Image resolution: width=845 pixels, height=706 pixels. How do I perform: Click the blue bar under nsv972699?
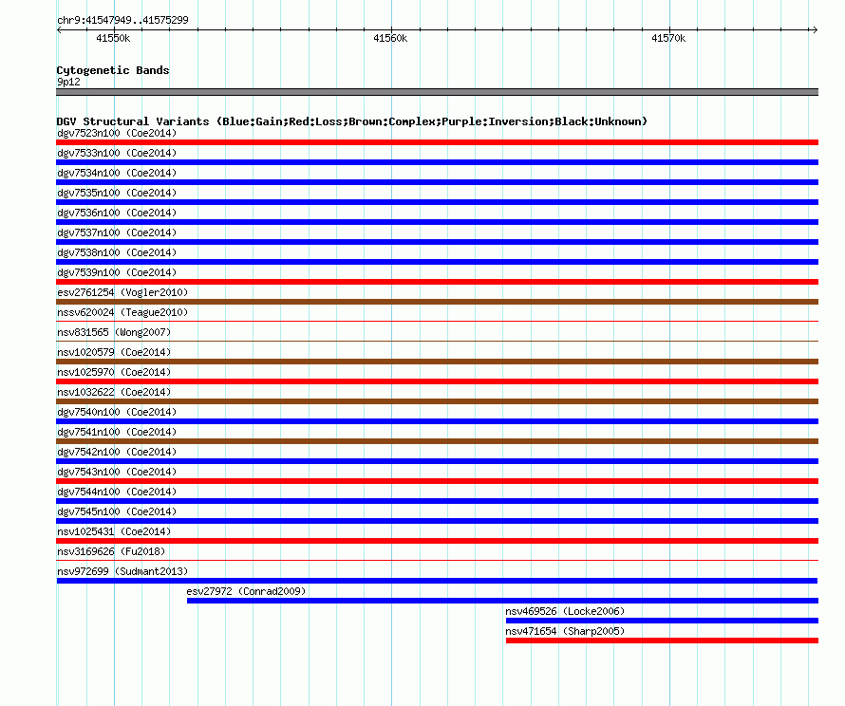437,581
